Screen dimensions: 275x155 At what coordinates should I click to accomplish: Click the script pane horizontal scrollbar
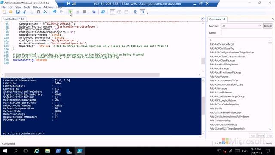coord(82,74)
